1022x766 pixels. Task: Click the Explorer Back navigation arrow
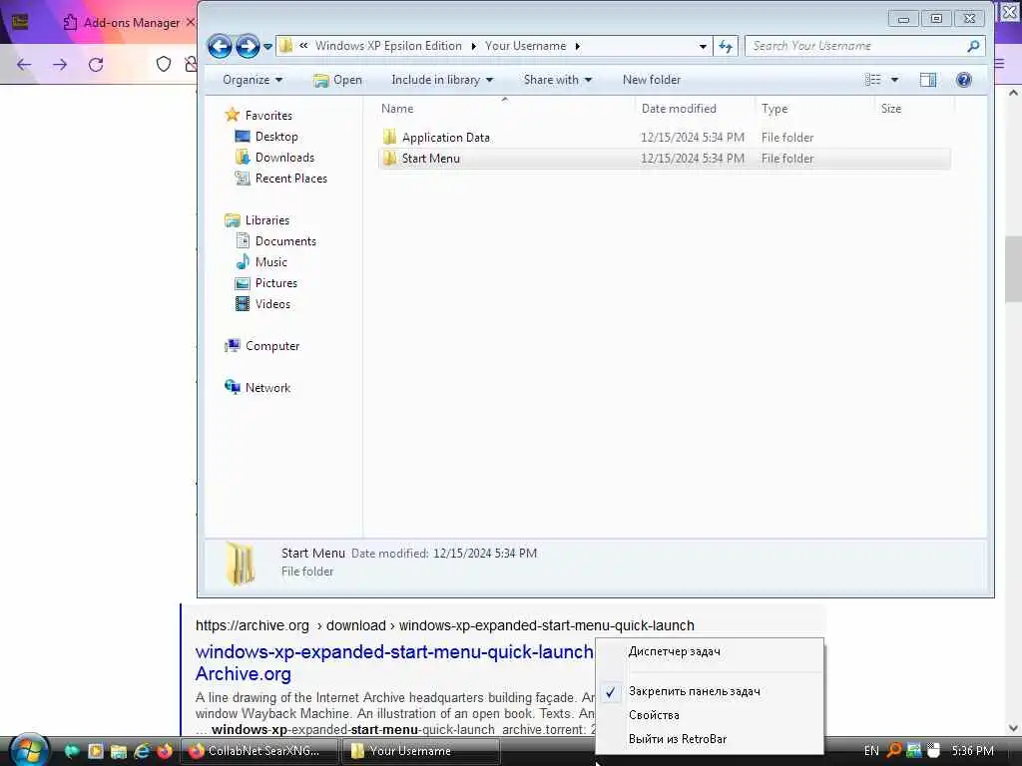pyautogui.click(x=220, y=46)
